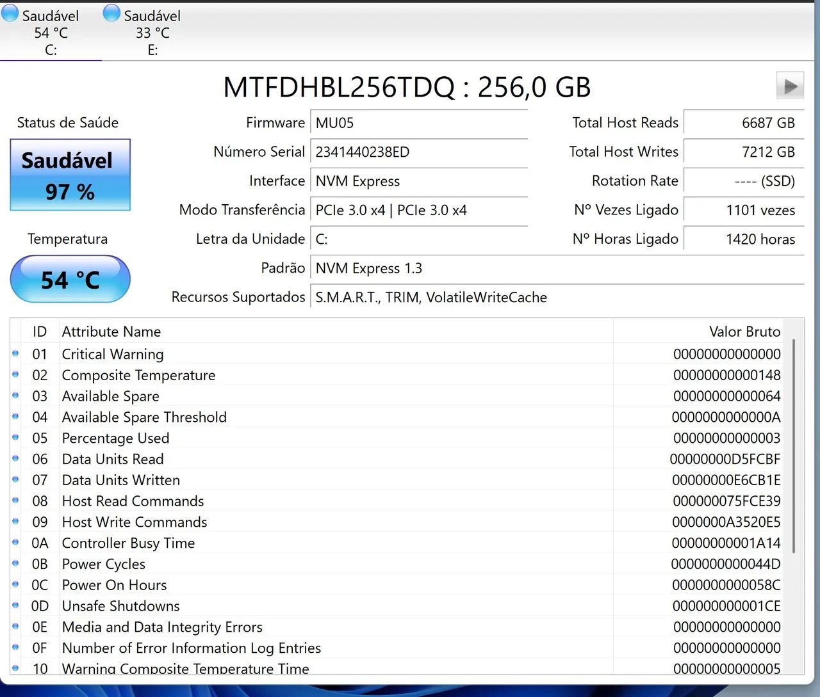Viewport: 820px width, 697px height.
Task: Click the Nº Horas Ligado value 1420 horas
Action: (743, 239)
